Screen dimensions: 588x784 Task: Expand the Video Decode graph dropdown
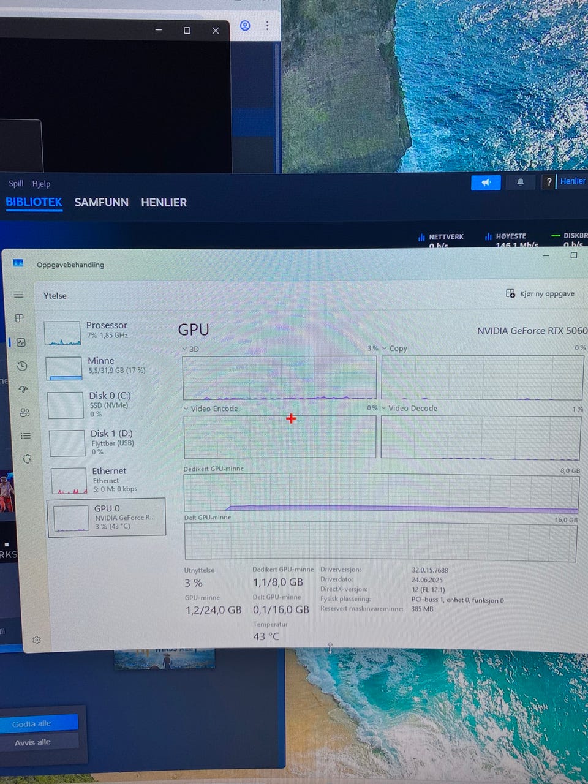(384, 408)
